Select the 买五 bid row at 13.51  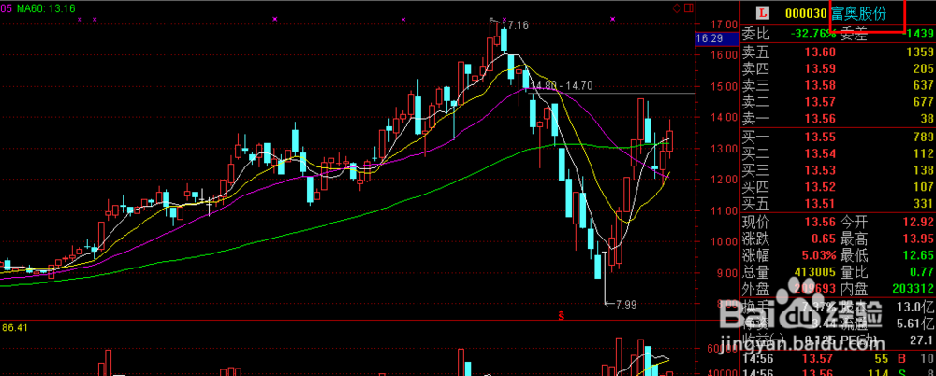pos(838,204)
